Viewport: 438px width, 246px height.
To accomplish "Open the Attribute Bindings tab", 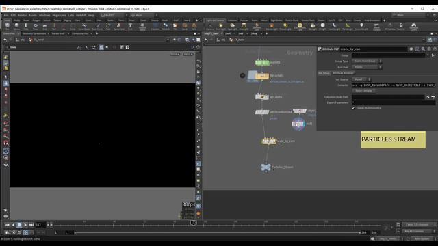I will point(344,73).
